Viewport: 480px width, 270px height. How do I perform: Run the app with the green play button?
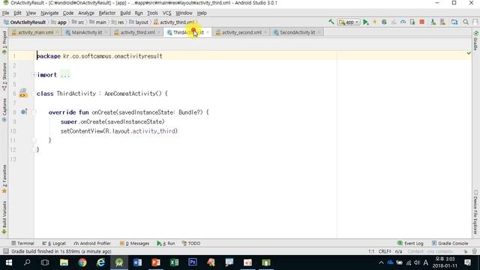365,22
